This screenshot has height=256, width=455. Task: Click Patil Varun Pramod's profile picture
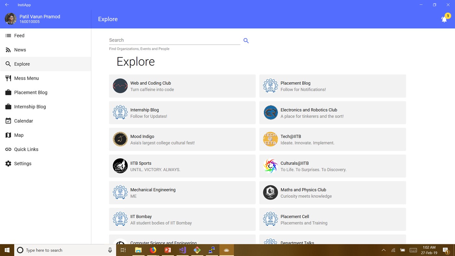click(x=10, y=19)
